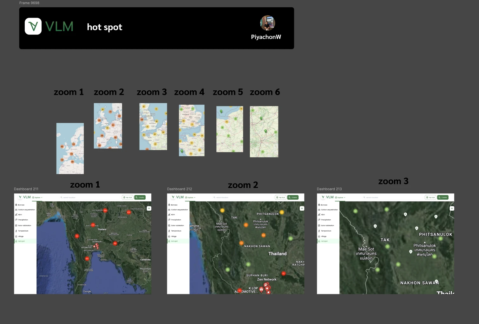Image resolution: width=479 pixels, height=324 pixels.
Task: Click the Biomass icon in Dashboard 212 sidebar
Action: point(169,205)
